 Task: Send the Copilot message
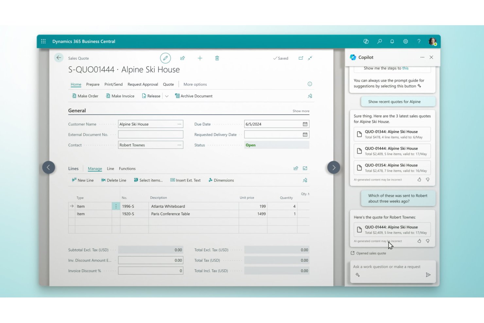pos(428,275)
